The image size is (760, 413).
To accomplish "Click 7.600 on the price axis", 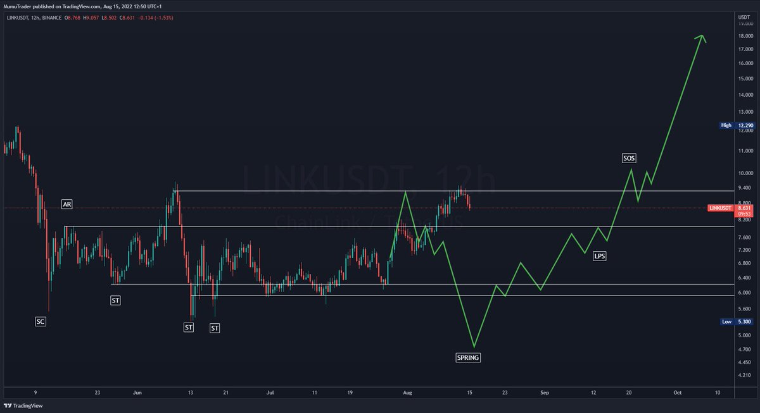I will 744,237.
